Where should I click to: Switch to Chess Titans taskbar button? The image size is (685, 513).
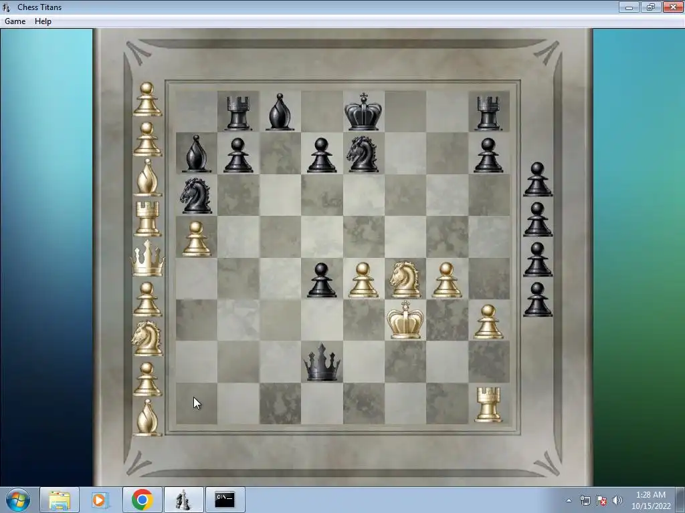[x=183, y=500]
